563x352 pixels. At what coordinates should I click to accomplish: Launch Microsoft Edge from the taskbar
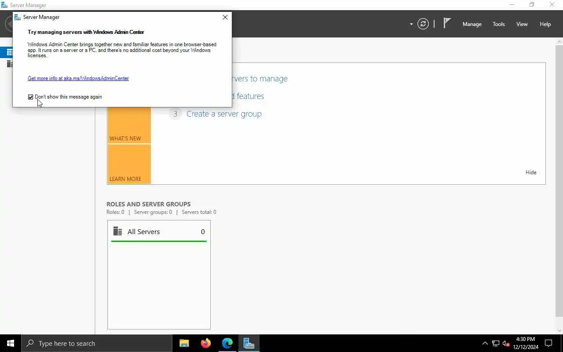tap(227, 343)
